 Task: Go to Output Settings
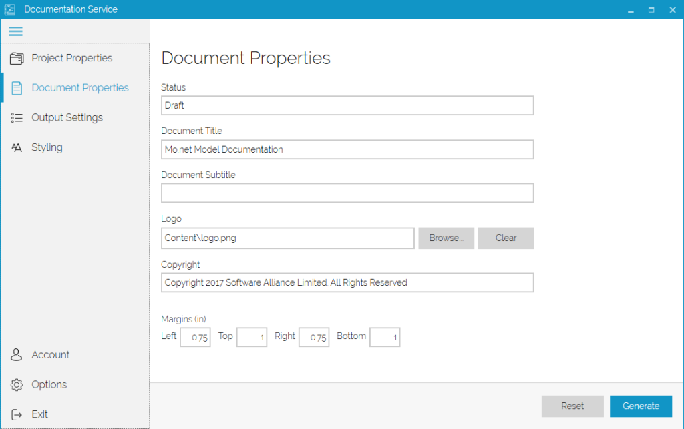[75, 117]
